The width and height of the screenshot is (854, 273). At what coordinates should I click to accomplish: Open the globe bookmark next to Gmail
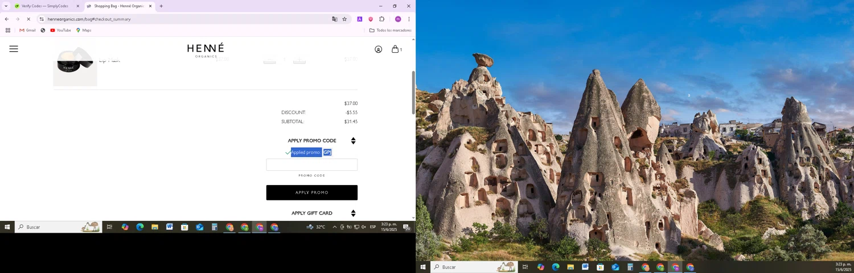43,31
